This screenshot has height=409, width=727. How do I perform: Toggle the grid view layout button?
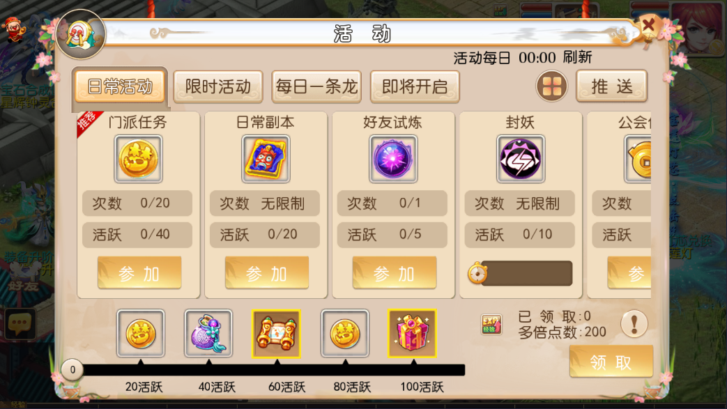point(552,86)
